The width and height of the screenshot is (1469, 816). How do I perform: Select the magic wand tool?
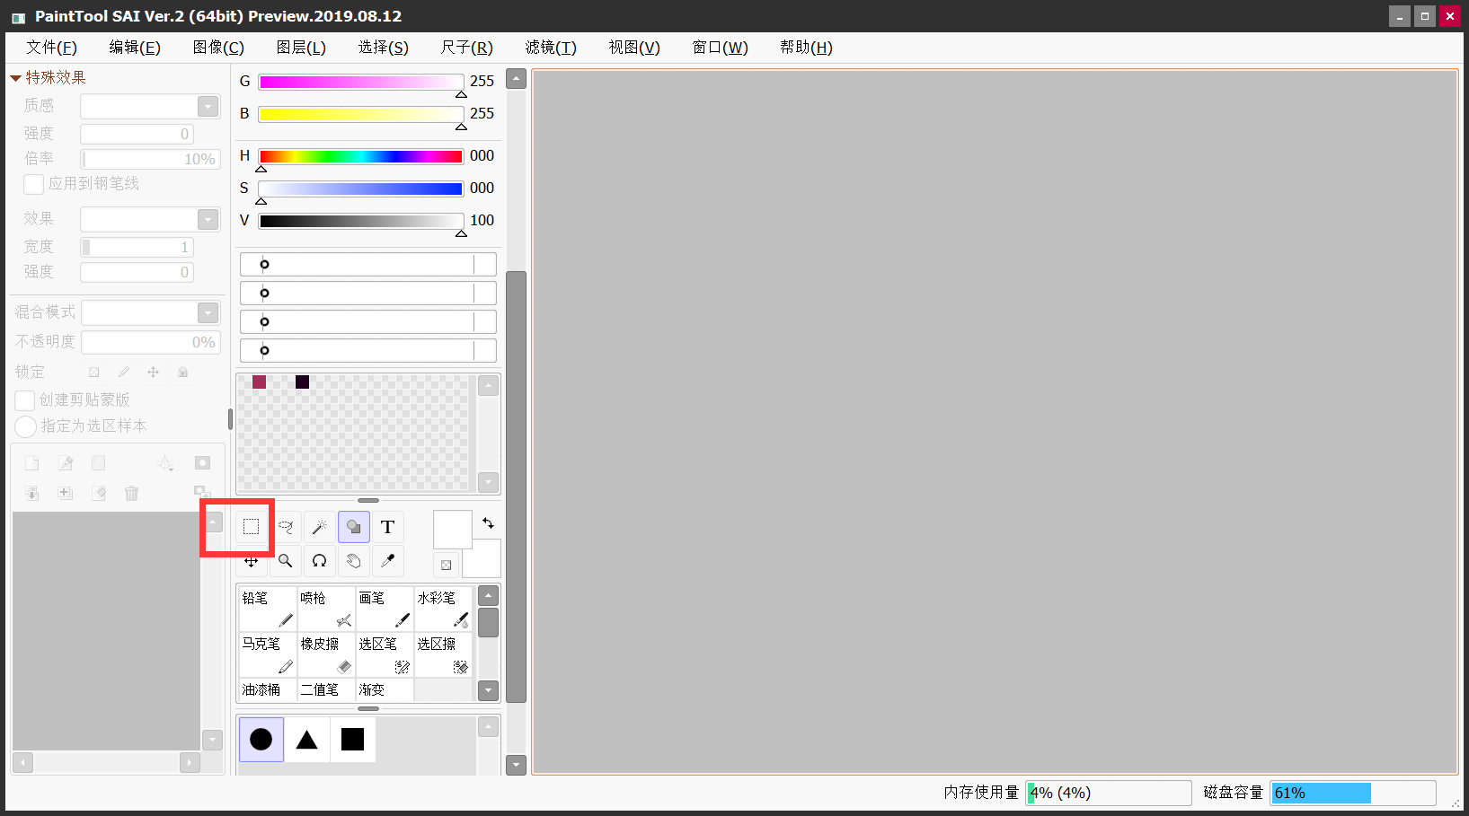320,527
